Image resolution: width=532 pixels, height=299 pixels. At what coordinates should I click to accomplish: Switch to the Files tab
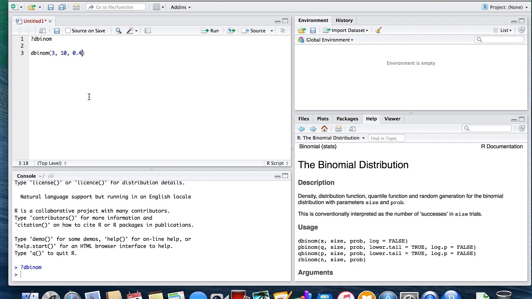[304, 119]
